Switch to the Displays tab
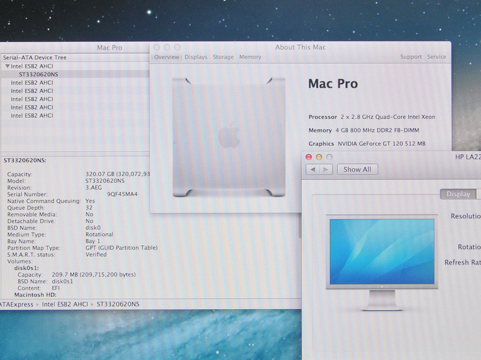The height and width of the screenshot is (360, 481). pyautogui.click(x=196, y=57)
